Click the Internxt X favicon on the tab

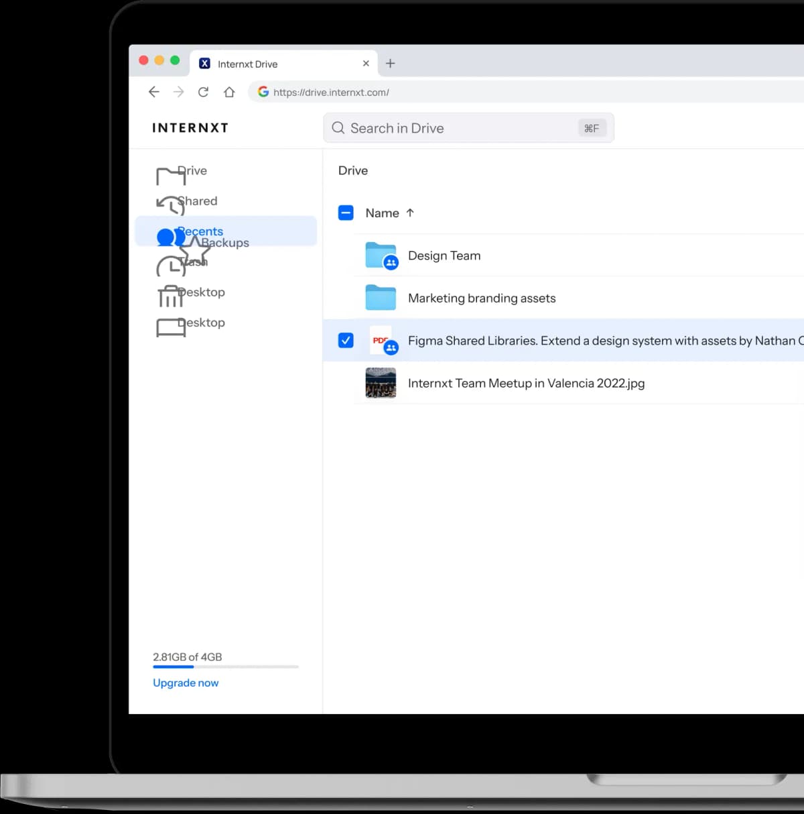205,63
